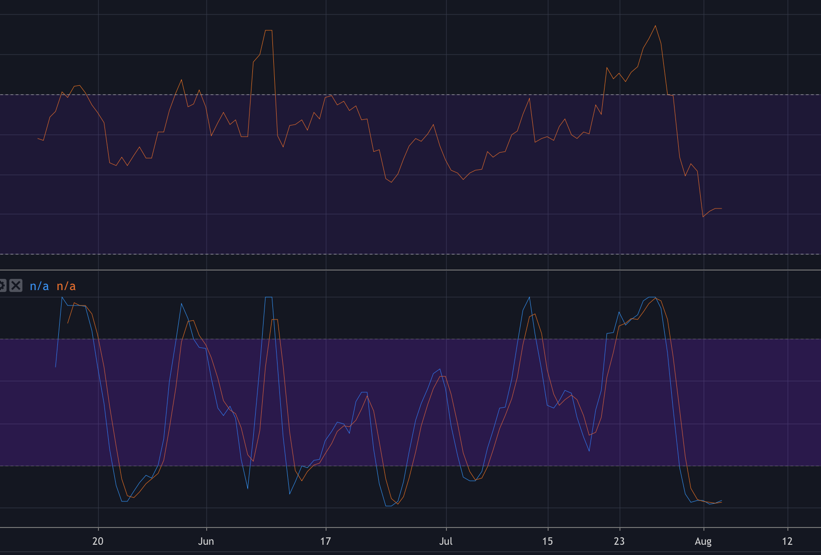Select the 20 date label on axis
The height and width of the screenshot is (555, 821).
[x=97, y=541]
